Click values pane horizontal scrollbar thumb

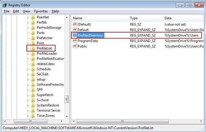tap(123, 121)
